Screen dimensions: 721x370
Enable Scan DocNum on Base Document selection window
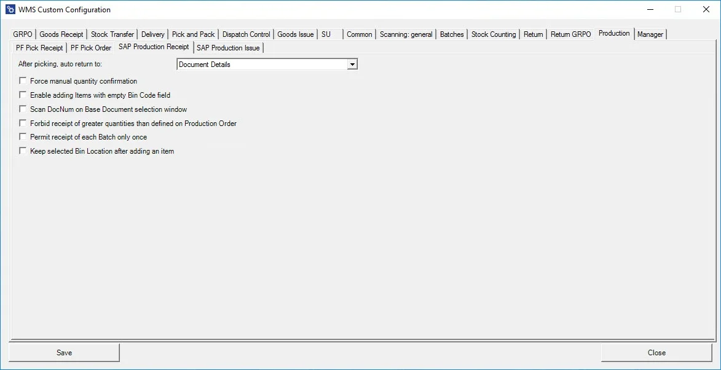[x=23, y=109]
